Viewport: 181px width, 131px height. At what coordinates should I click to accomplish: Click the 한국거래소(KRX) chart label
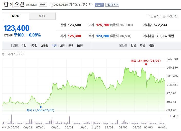click(x=13, y=54)
